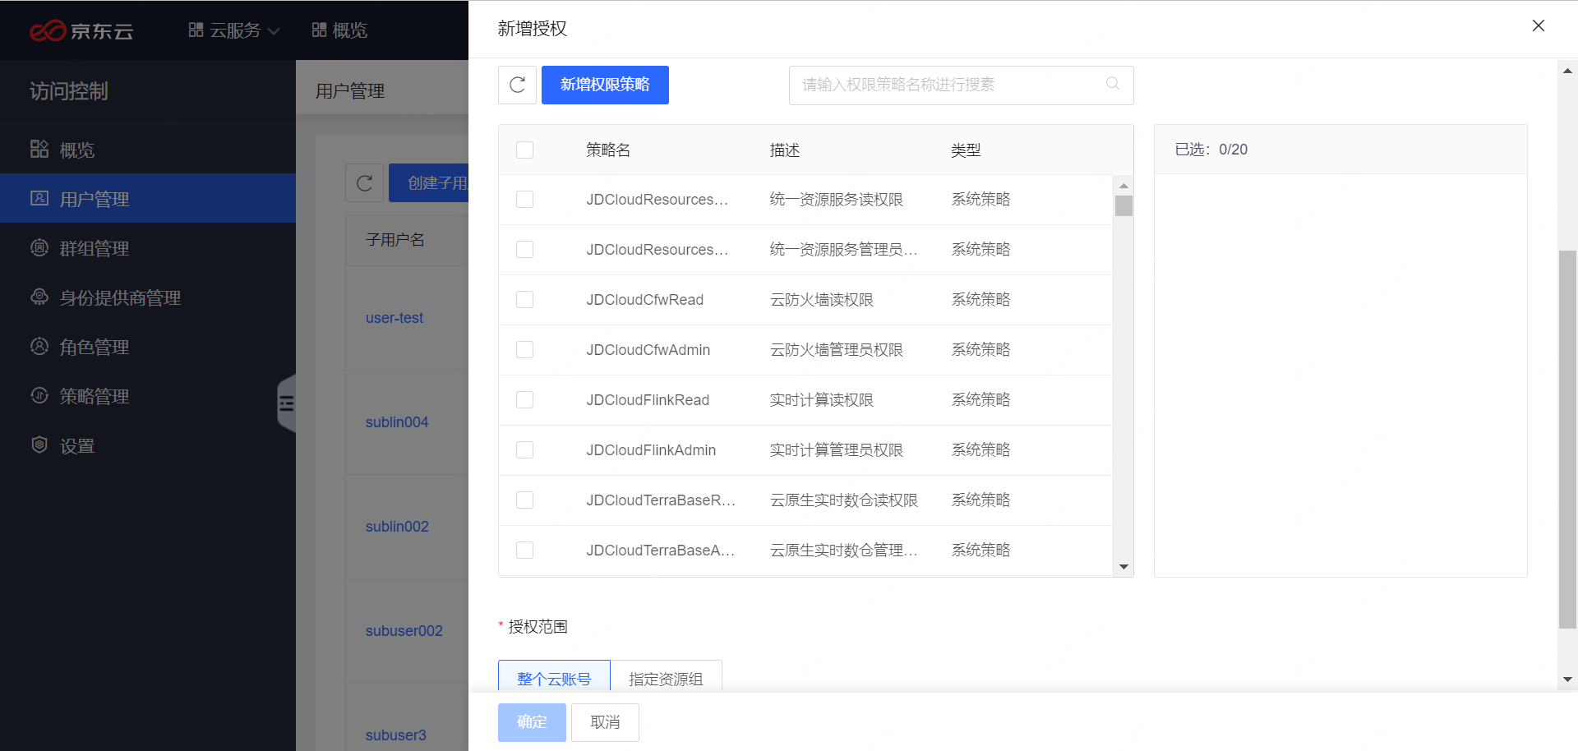Click the 确定 button
This screenshot has height=751, width=1578.
point(532,722)
